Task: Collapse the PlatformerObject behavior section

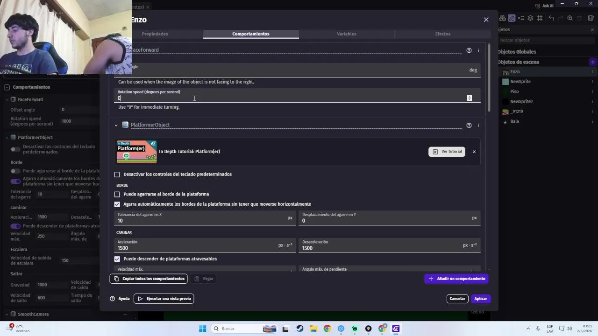Action: click(x=116, y=125)
